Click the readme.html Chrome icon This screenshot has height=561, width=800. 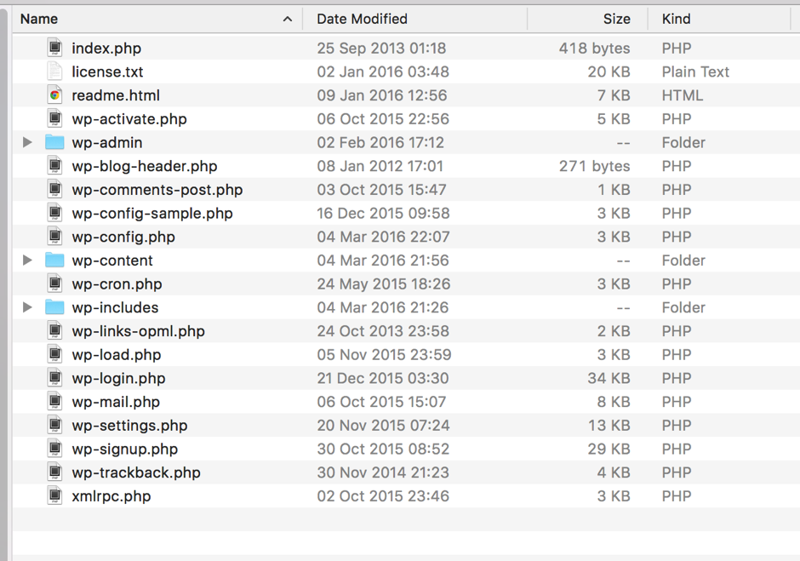tap(54, 95)
